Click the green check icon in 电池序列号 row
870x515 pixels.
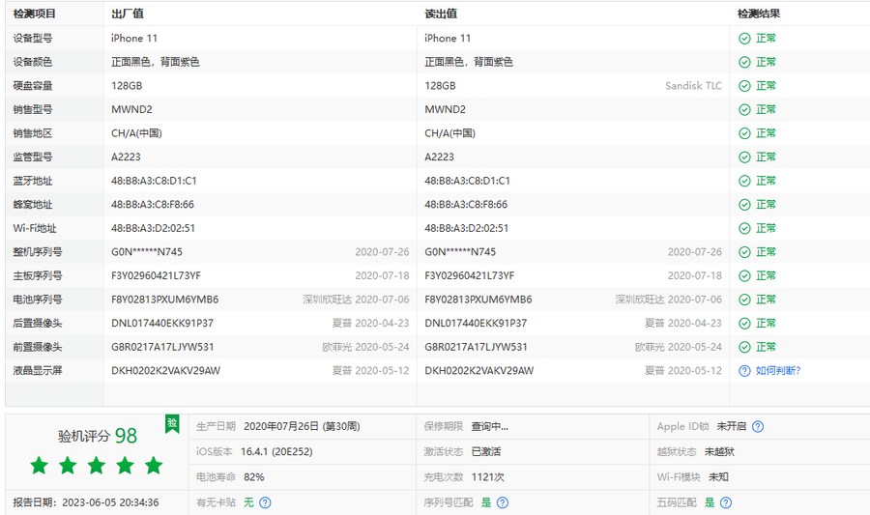coord(744,300)
